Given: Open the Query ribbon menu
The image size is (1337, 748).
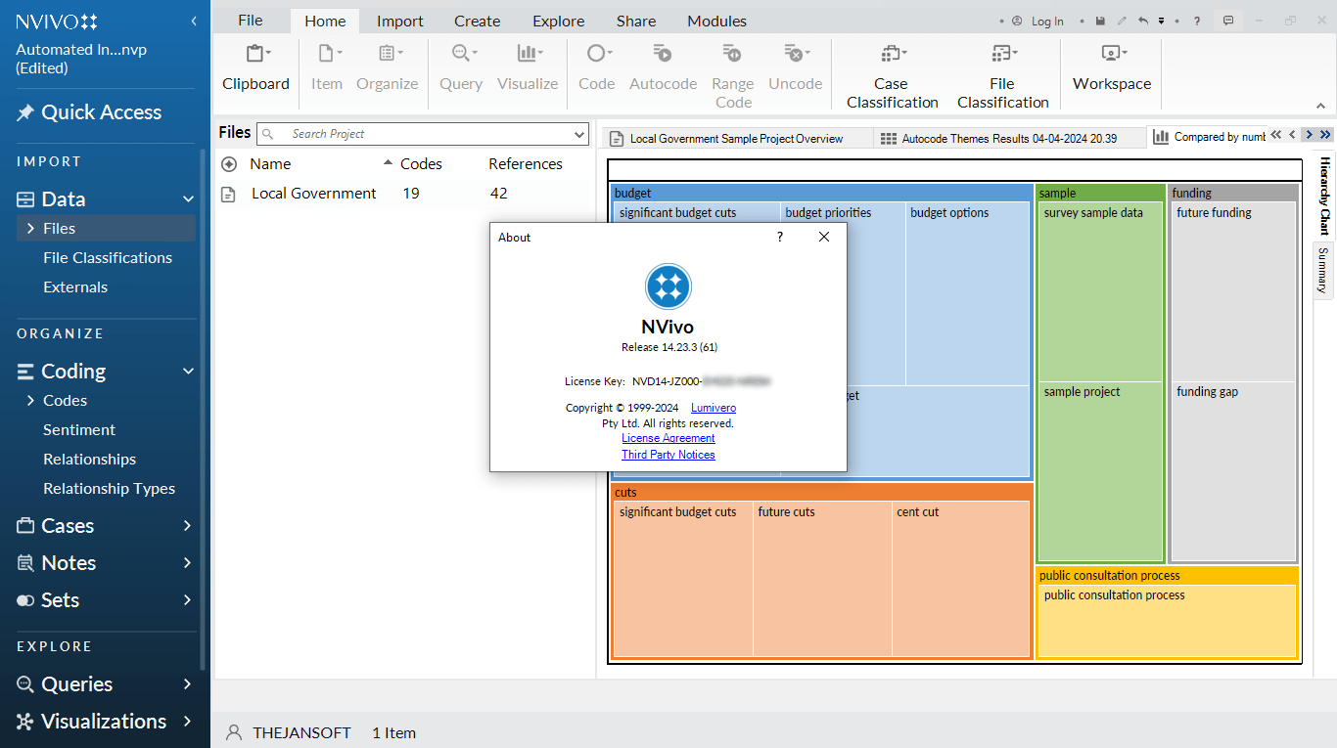Looking at the screenshot, I should [x=461, y=67].
